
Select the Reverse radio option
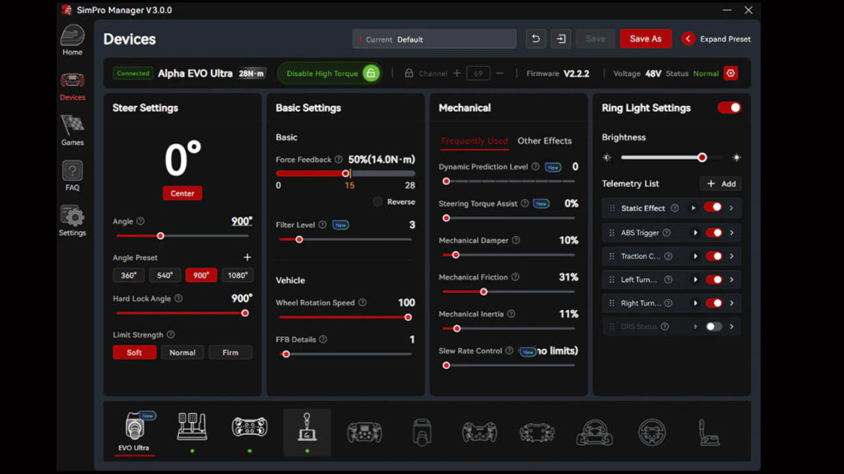tap(377, 202)
